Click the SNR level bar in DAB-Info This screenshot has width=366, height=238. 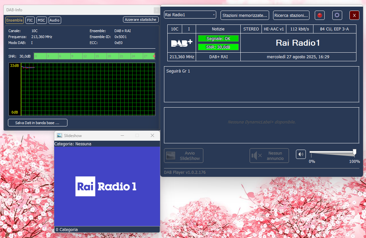coord(94,56)
